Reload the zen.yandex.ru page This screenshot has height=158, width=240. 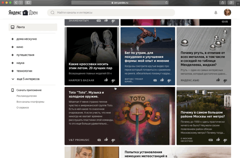coord(166,2)
